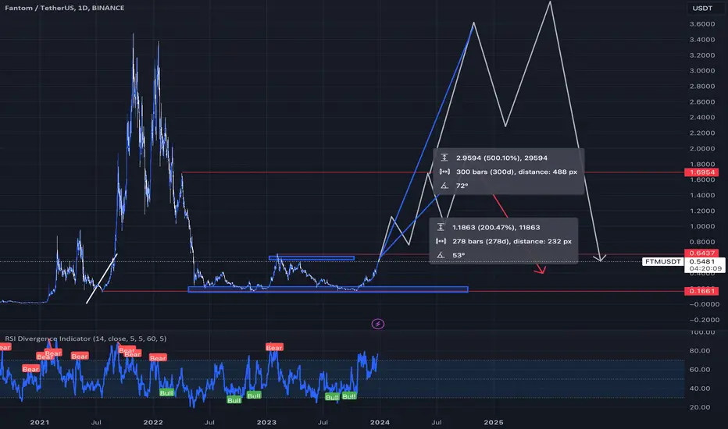
Task: Click the current price 0.5481 label
Action: 702,261
